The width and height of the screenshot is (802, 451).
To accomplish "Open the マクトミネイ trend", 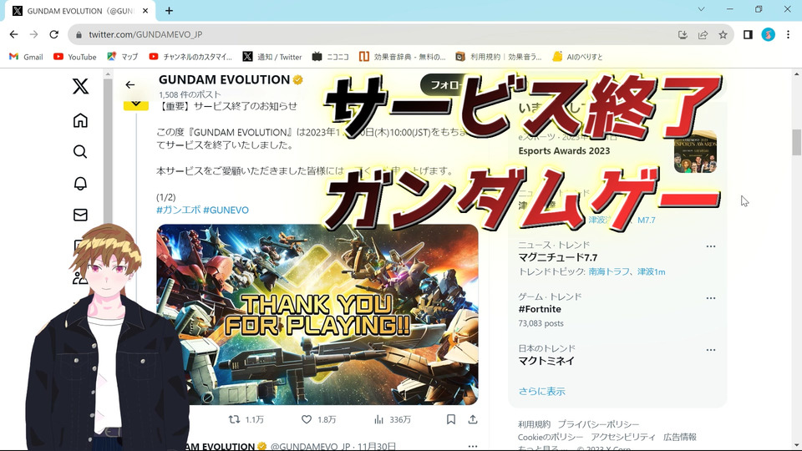I will (546, 361).
